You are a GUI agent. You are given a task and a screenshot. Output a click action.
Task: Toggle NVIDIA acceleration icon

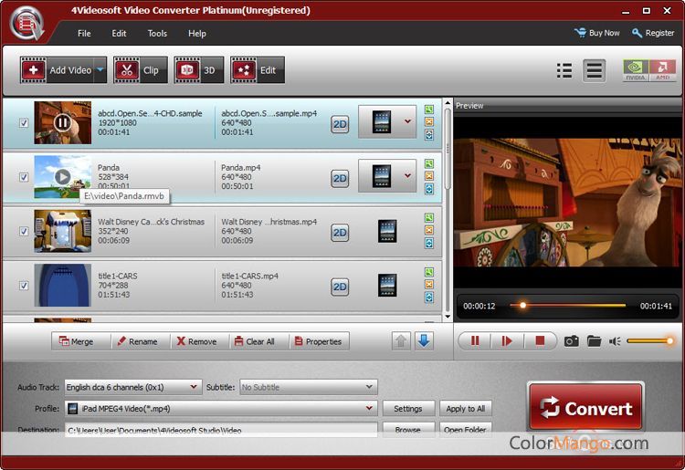click(636, 70)
